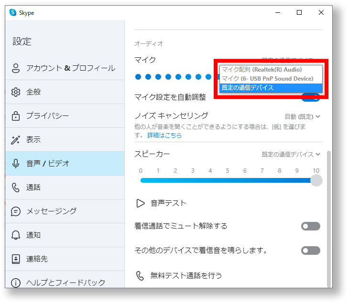348x303 pixels.
Task: Click the vertical scrollbar in settings pane
Action: coord(329,219)
